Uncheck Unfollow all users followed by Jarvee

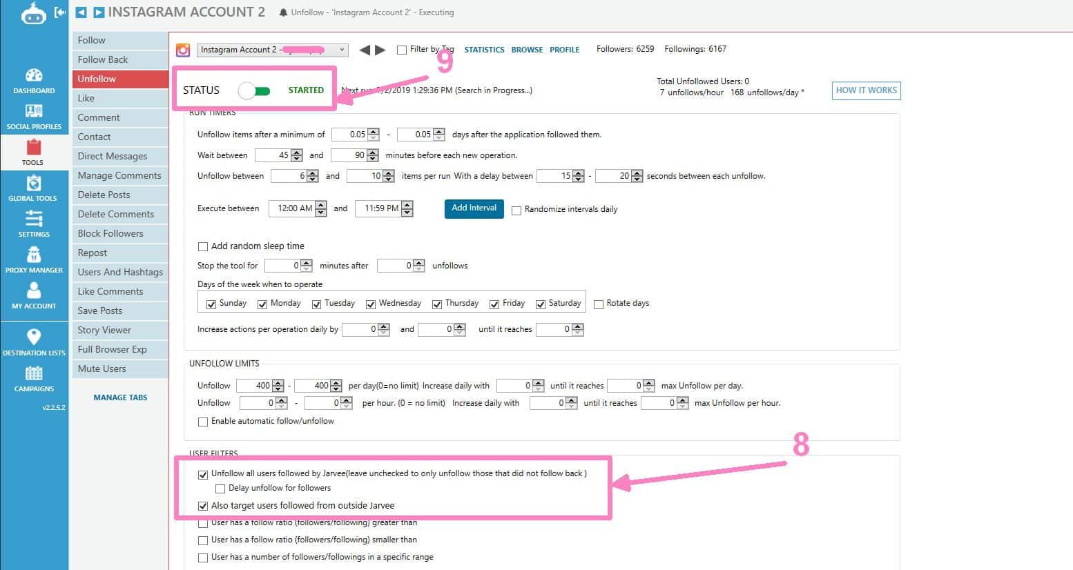coord(202,474)
